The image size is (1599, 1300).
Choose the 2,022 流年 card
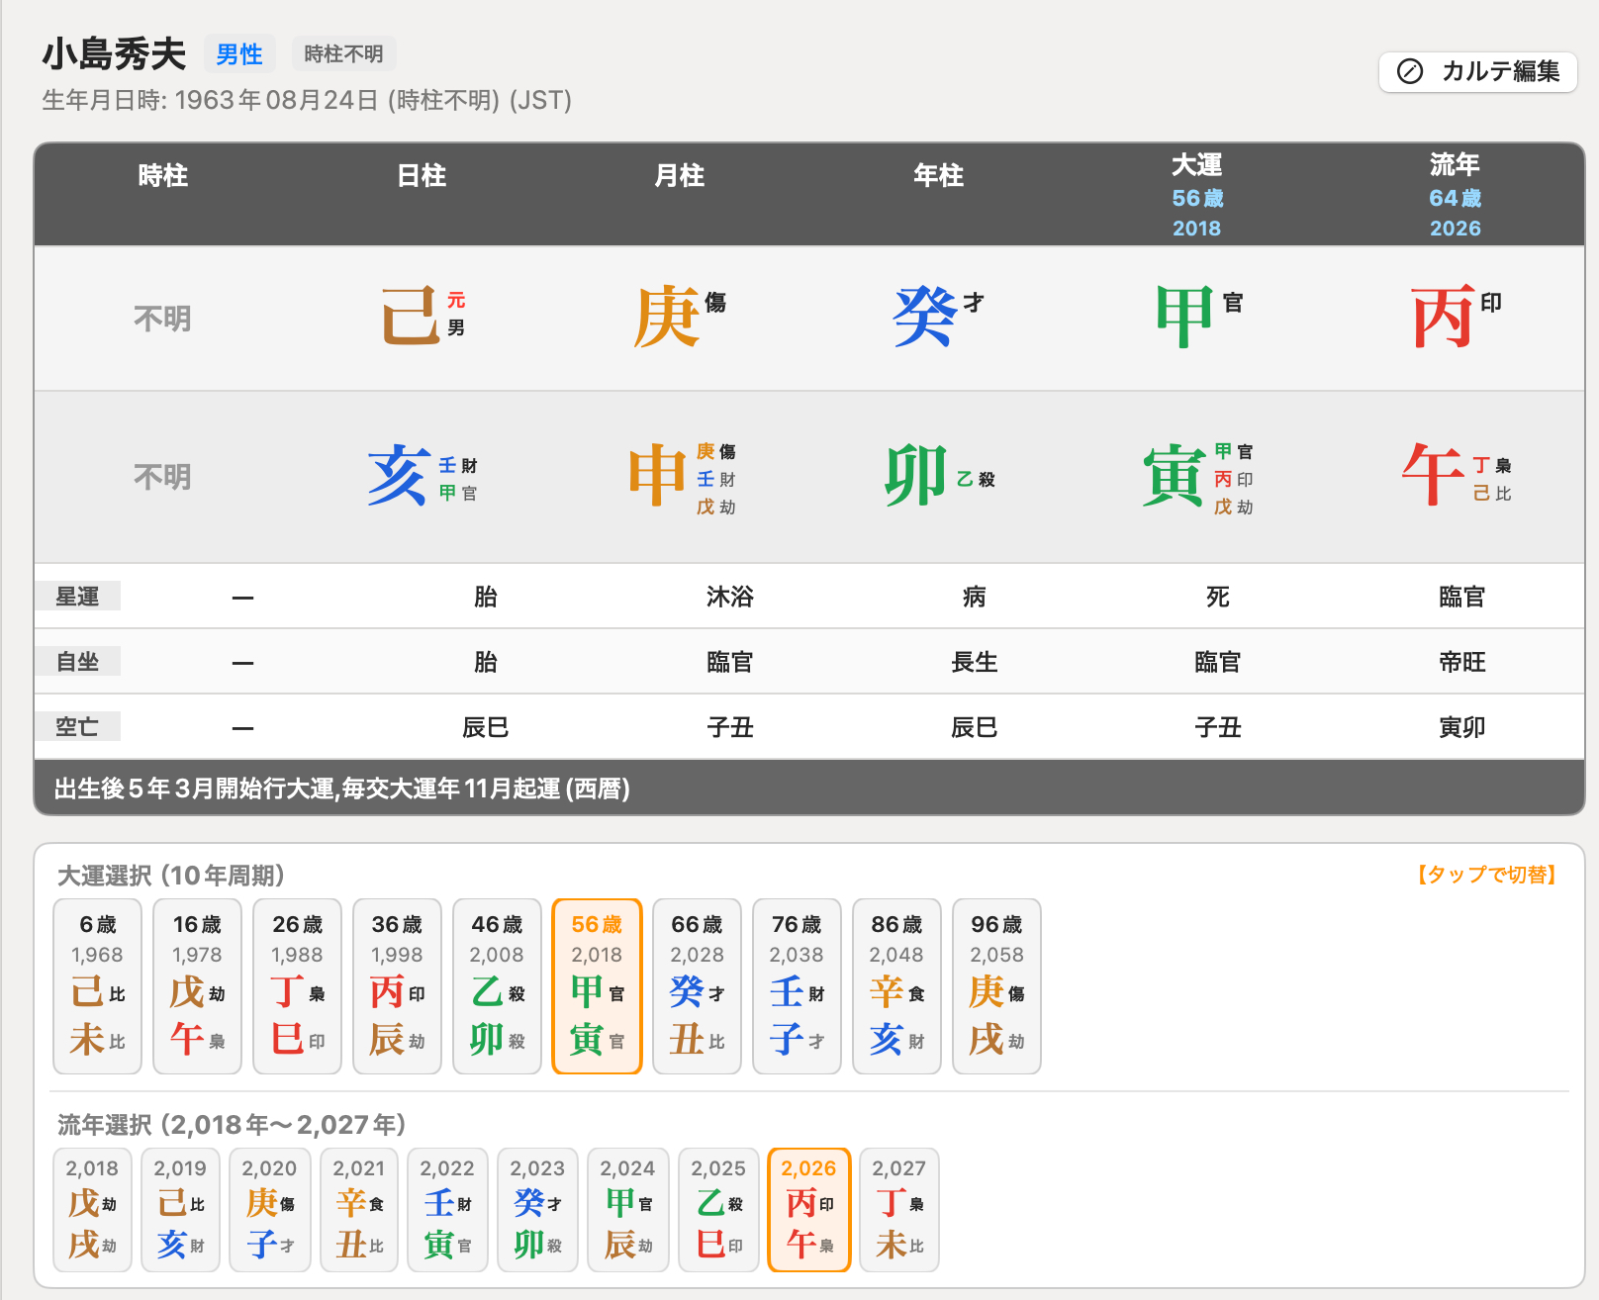[x=447, y=1209]
